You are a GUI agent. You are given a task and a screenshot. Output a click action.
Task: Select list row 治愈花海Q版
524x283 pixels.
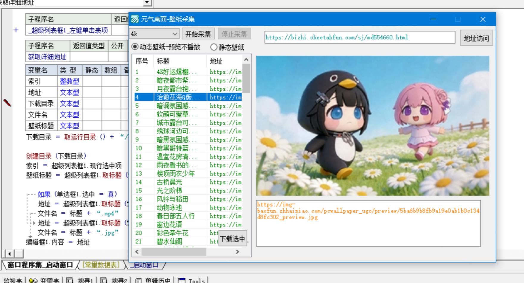(x=188, y=97)
